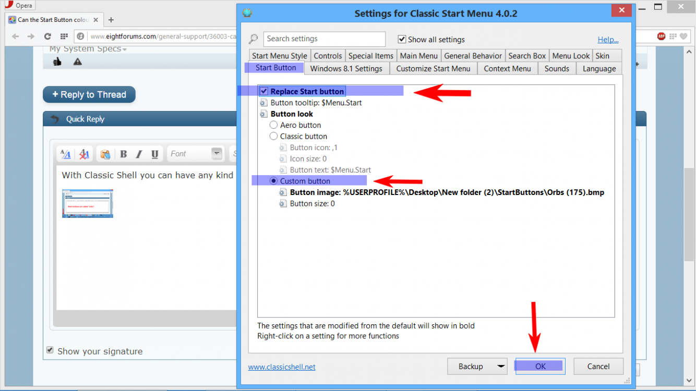Open the Search Box tab

[527, 56]
